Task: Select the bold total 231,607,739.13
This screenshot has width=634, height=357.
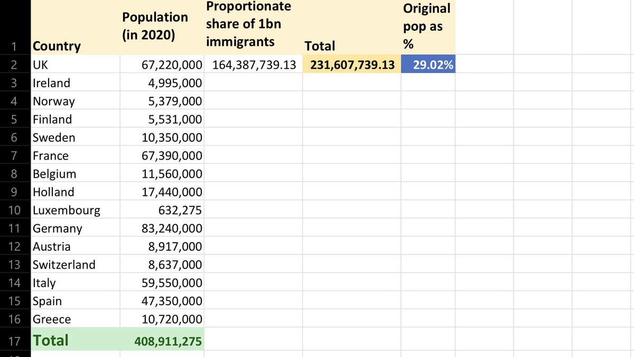Action: pos(352,65)
